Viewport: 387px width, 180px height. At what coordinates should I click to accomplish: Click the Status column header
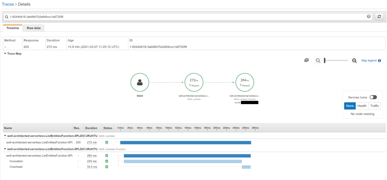click(x=108, y=128)
